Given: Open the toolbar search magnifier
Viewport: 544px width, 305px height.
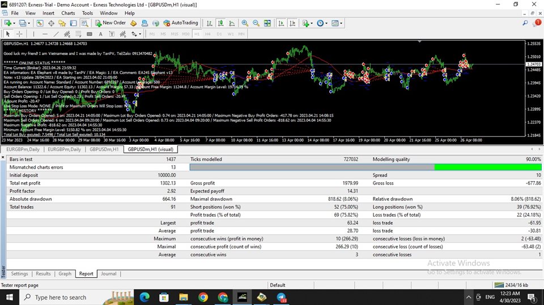Looking at the screenshot, I should (x=525, y=23).
